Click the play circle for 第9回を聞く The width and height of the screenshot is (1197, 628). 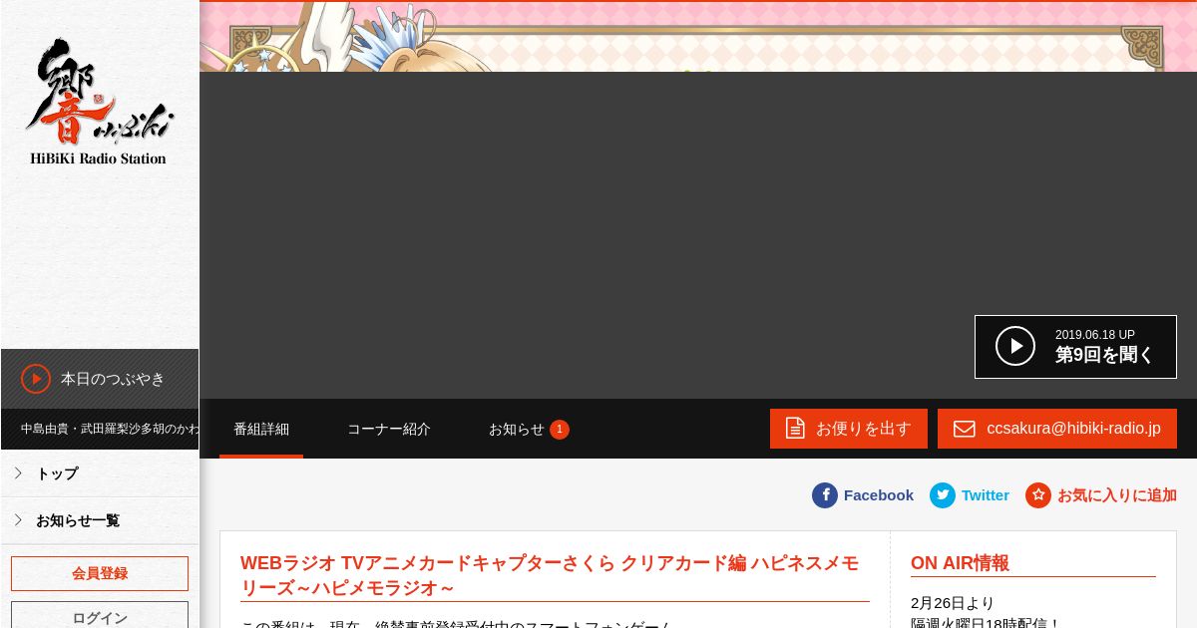click(x=1015, y=346)
